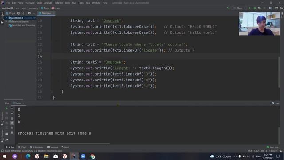The width and height of the screenshot is (284, 160).
Task: Open Windows Start menu
Action: point(4,156)
